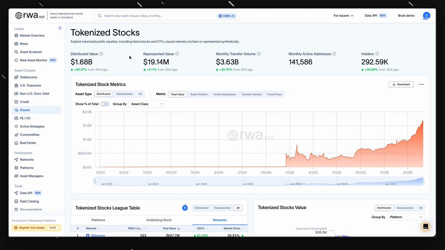Click the Stocks sidebar icon
This screenshot has height=250, width=445.
click(16, 110)
